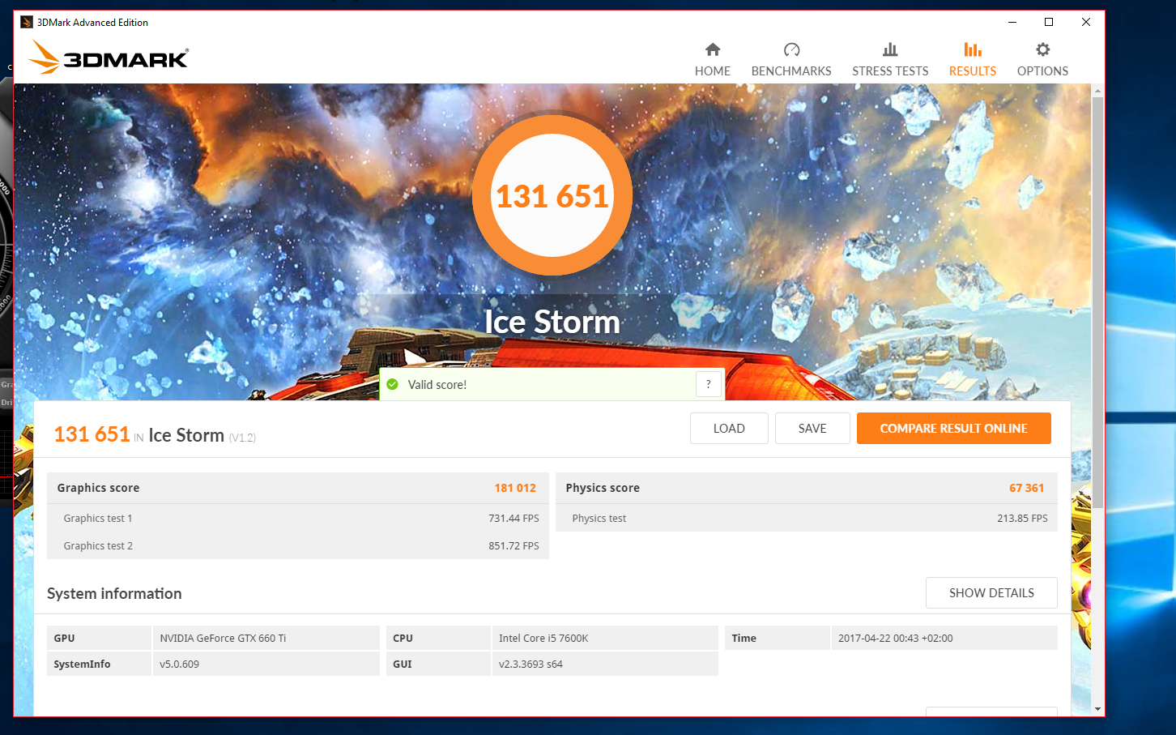Open the question mark help button
The image size is (1176, 735).
[x=709, y=384]
